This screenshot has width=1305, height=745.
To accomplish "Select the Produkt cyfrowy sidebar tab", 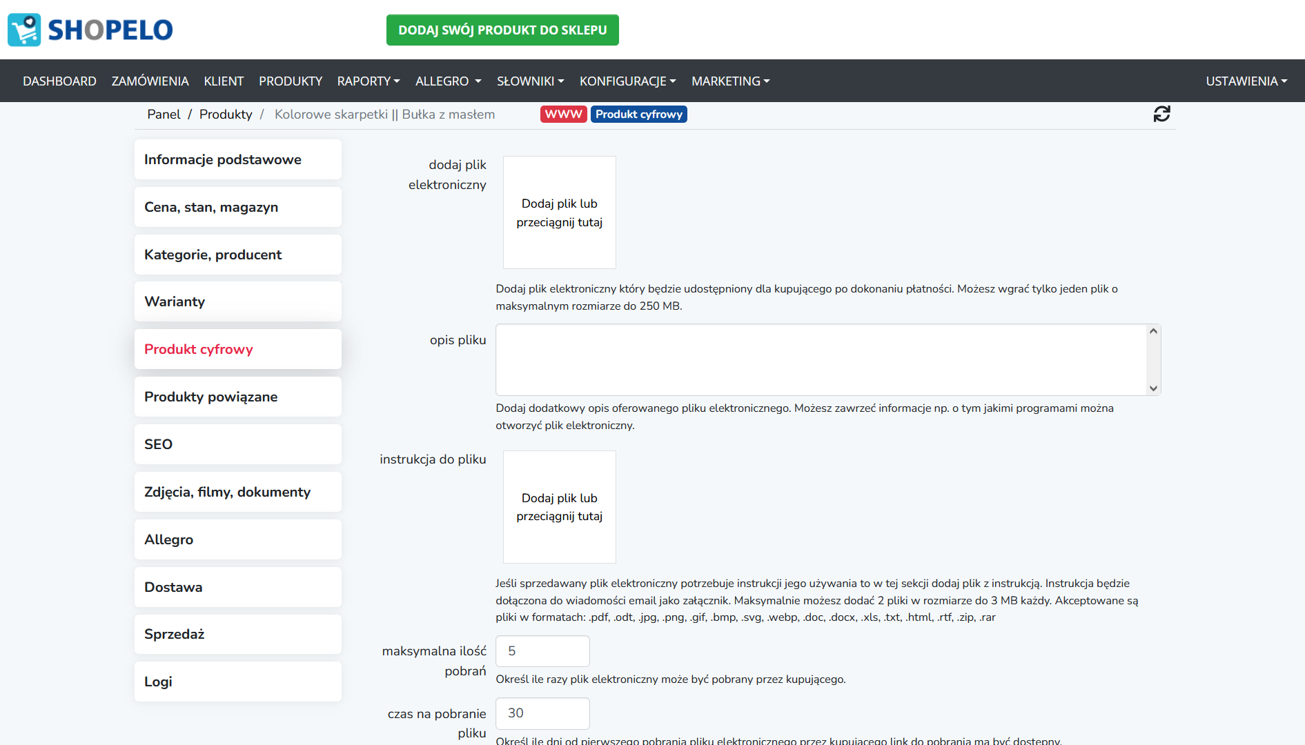I will coord(238,349).
